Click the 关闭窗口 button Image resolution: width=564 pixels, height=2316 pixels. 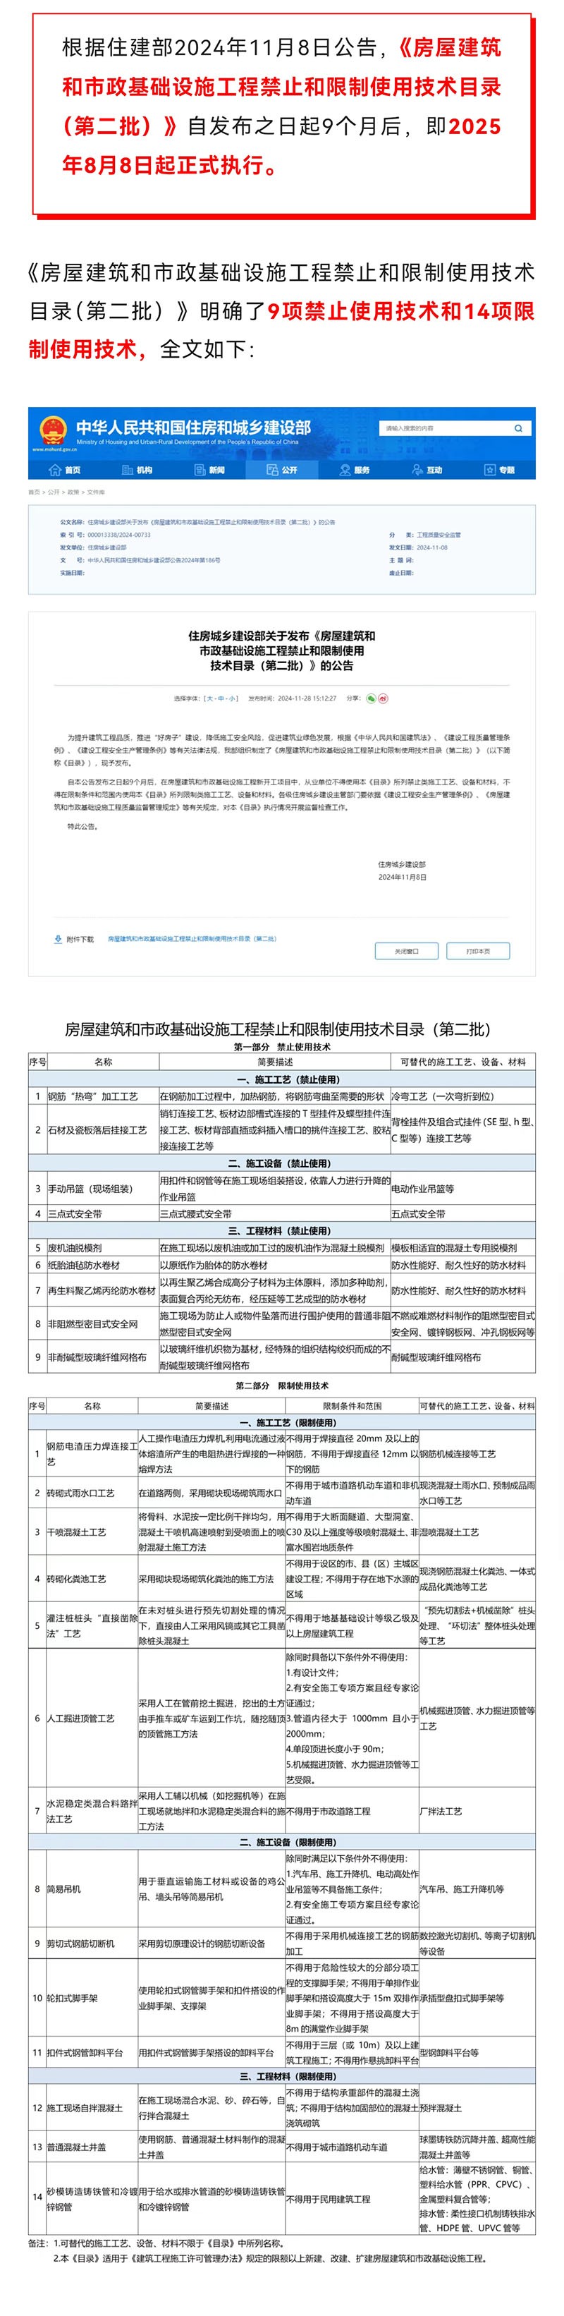coord(407,950)
